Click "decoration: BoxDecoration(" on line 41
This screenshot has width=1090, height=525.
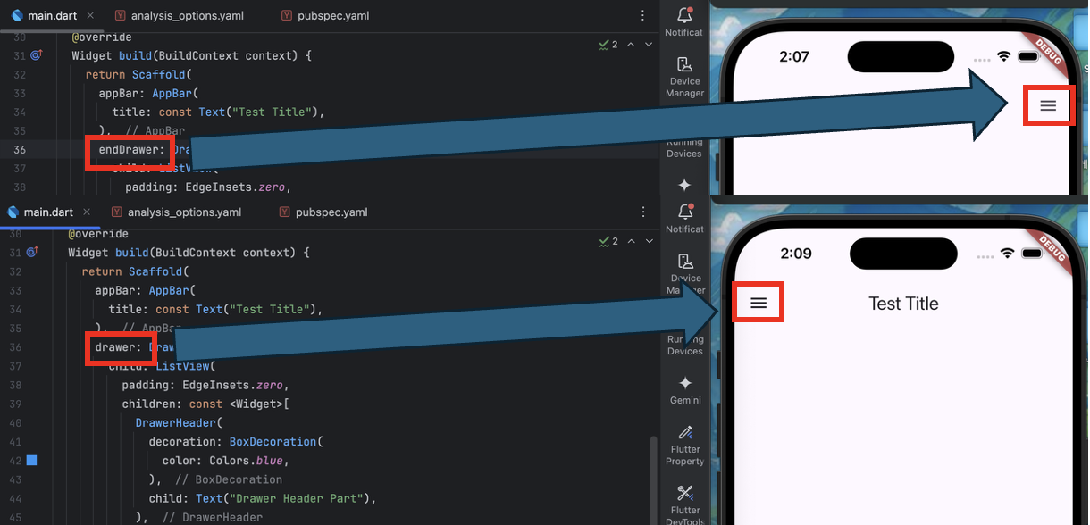236,441
